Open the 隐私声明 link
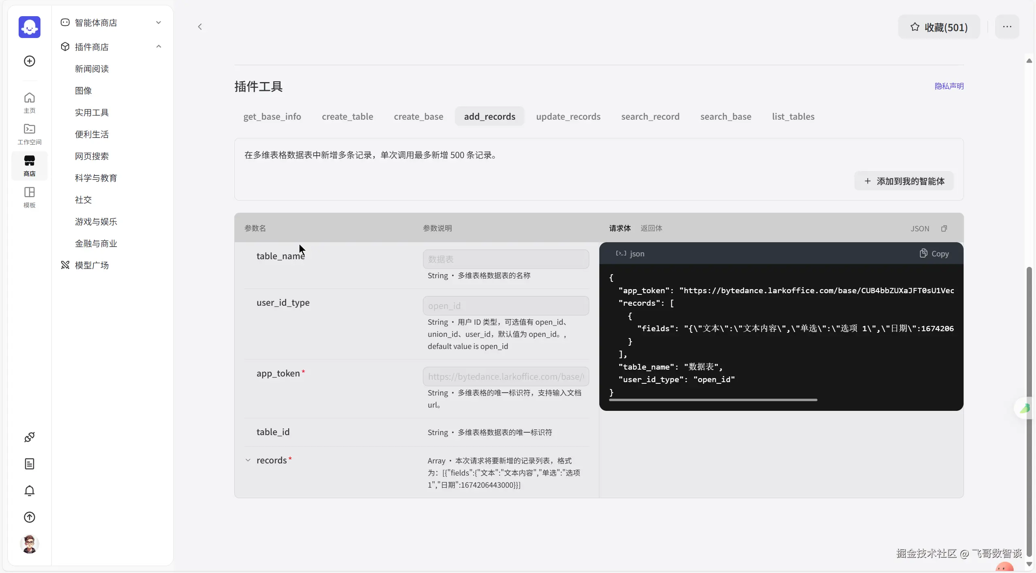 pos(949,86)
